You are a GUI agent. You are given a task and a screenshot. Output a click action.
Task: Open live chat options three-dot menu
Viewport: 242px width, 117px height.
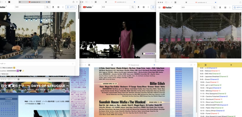point(73,63)
